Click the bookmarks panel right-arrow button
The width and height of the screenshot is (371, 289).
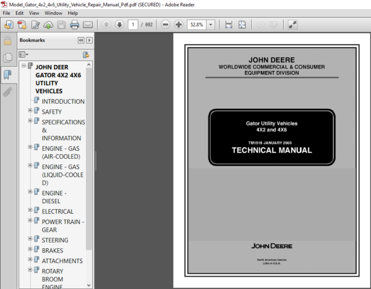click(89, 40)
